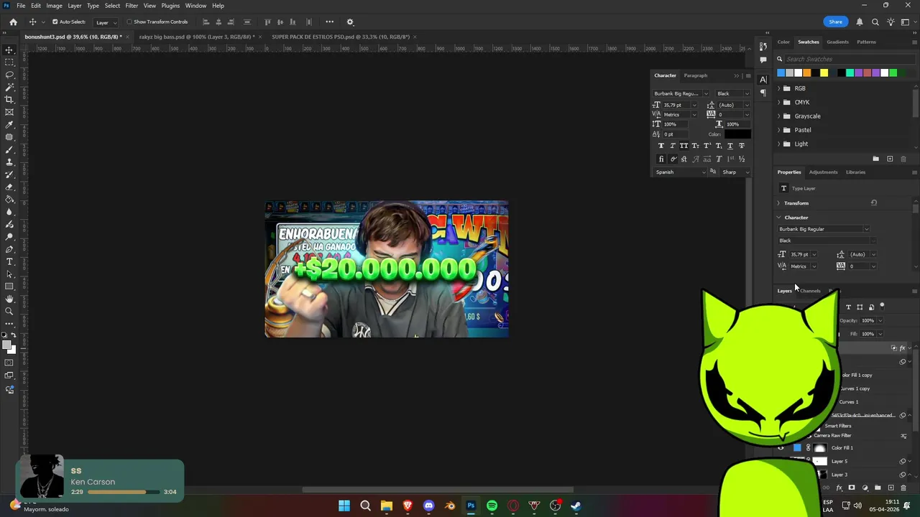
Task: Select the Frame tool
Action: click(x=9, y=112)
